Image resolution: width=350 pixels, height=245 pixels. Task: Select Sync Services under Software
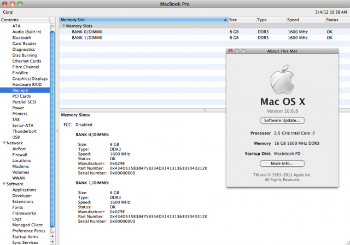pyautogui.click(x=25, y=242)
